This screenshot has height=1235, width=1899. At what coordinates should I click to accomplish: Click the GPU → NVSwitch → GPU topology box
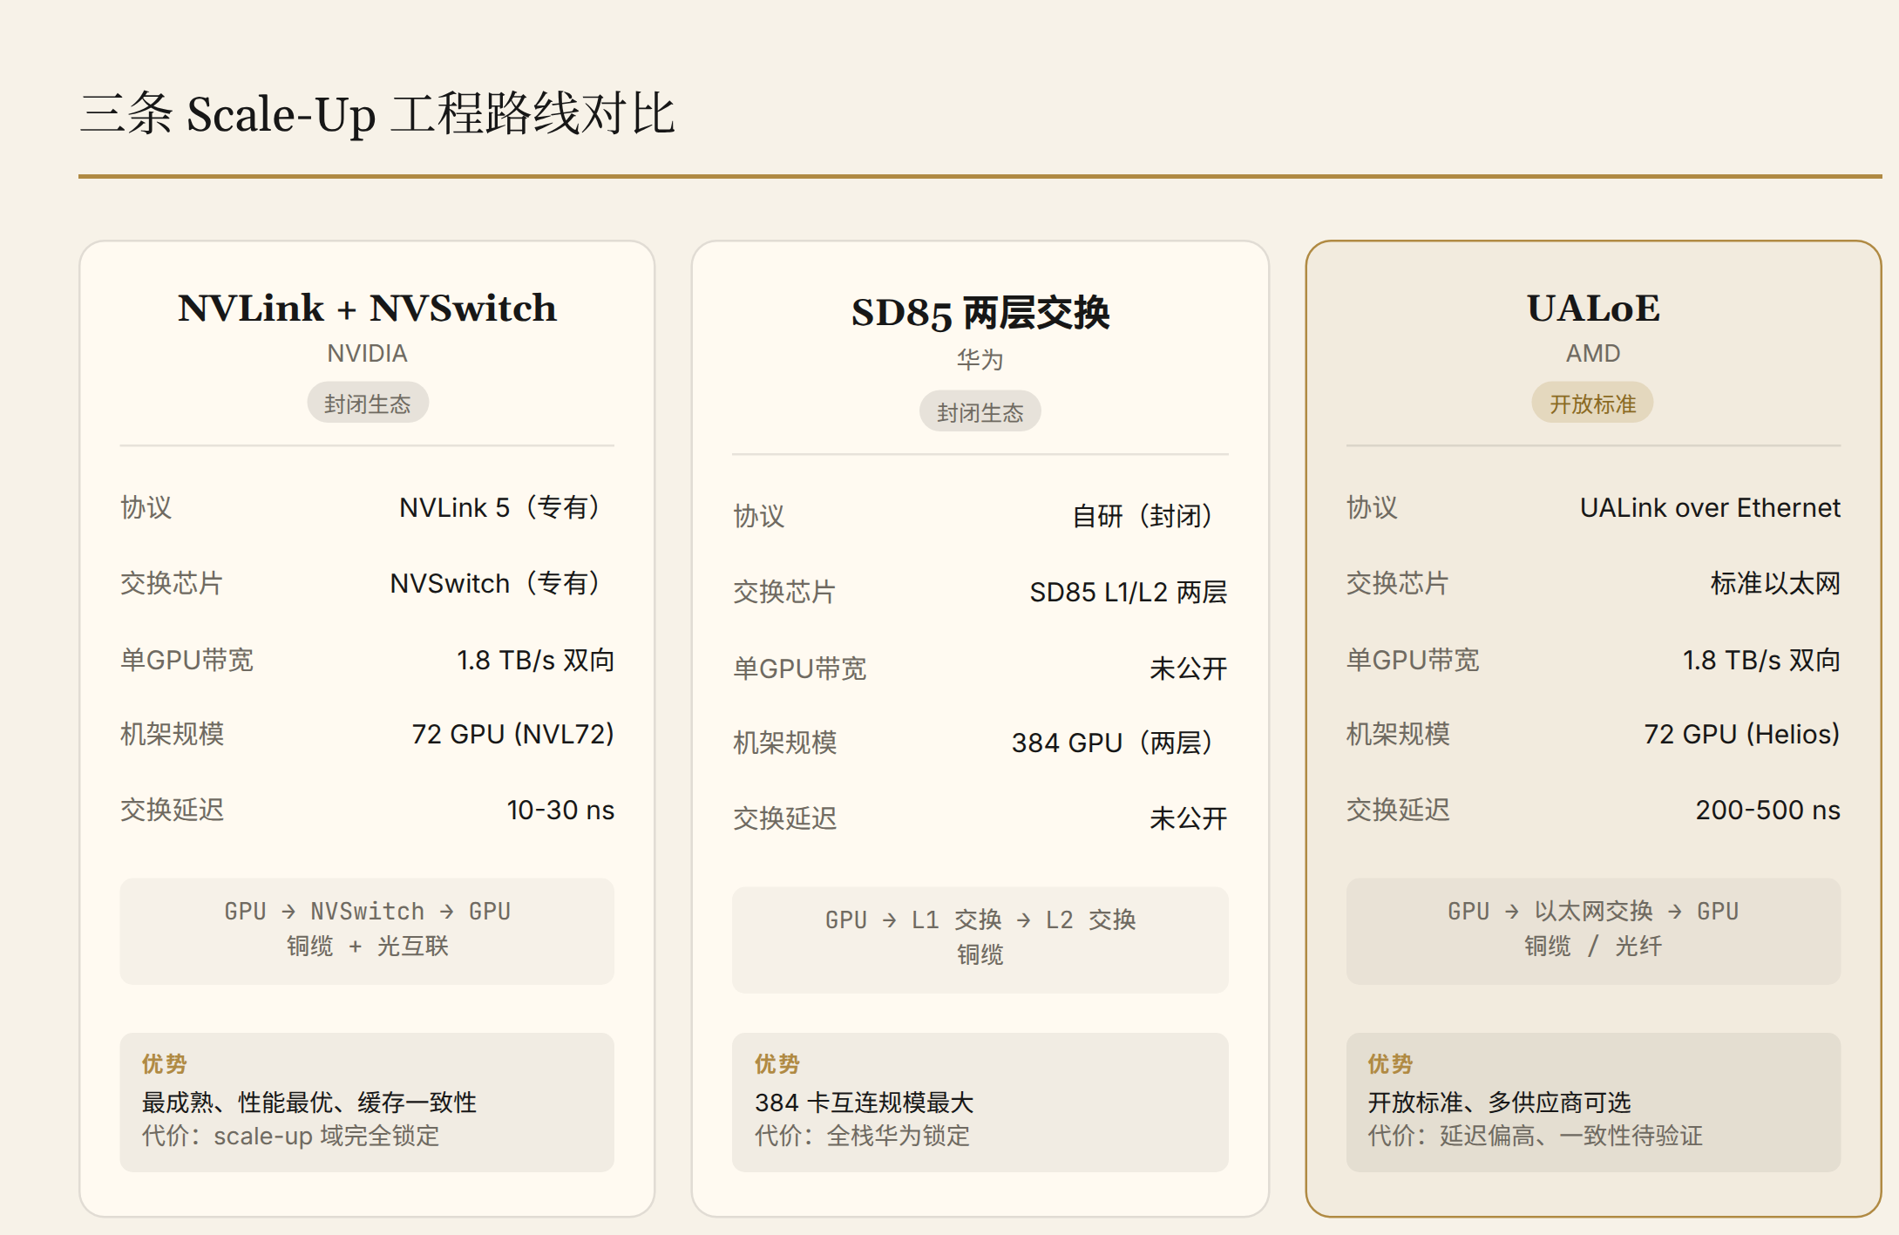[x=367, y=931]
